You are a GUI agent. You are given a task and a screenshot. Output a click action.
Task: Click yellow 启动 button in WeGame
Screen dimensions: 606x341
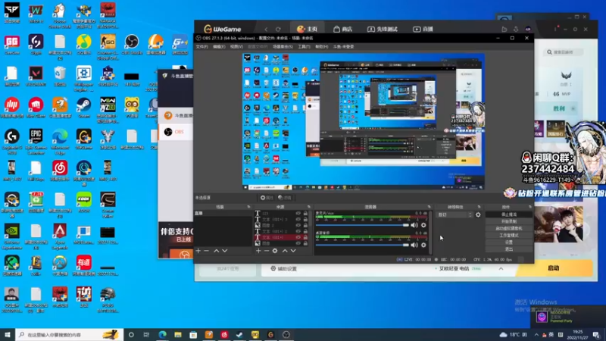(x=554, y=268)
